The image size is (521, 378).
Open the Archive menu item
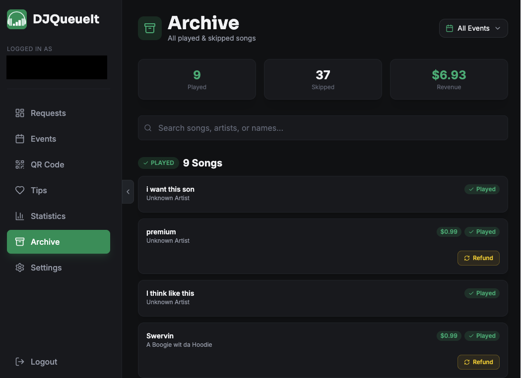pos(58,242)
